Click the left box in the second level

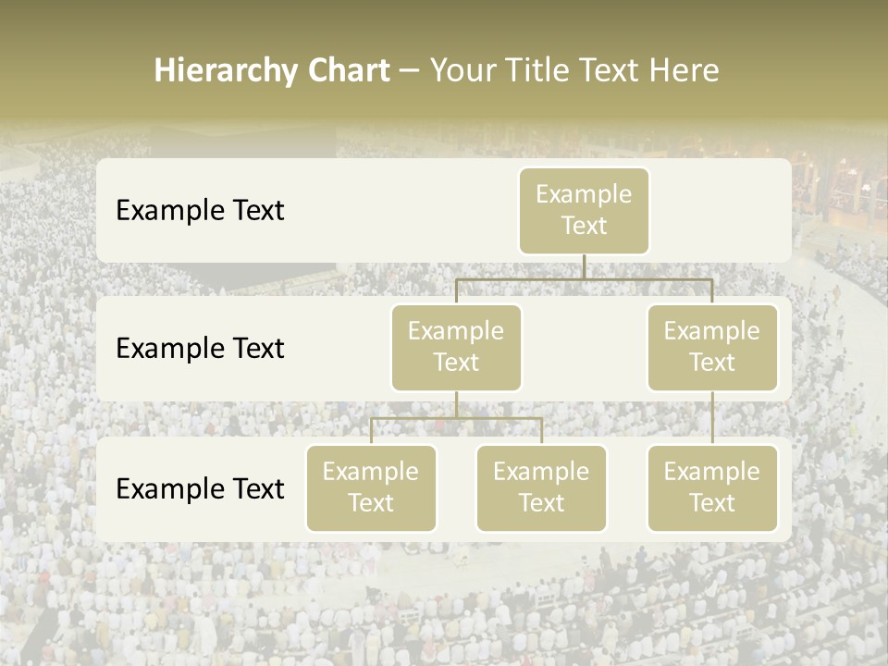click(456, 348)
